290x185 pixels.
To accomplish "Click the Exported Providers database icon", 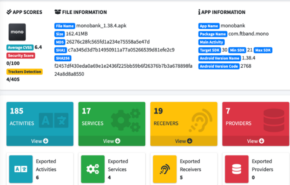I will [x=237, y=169].
